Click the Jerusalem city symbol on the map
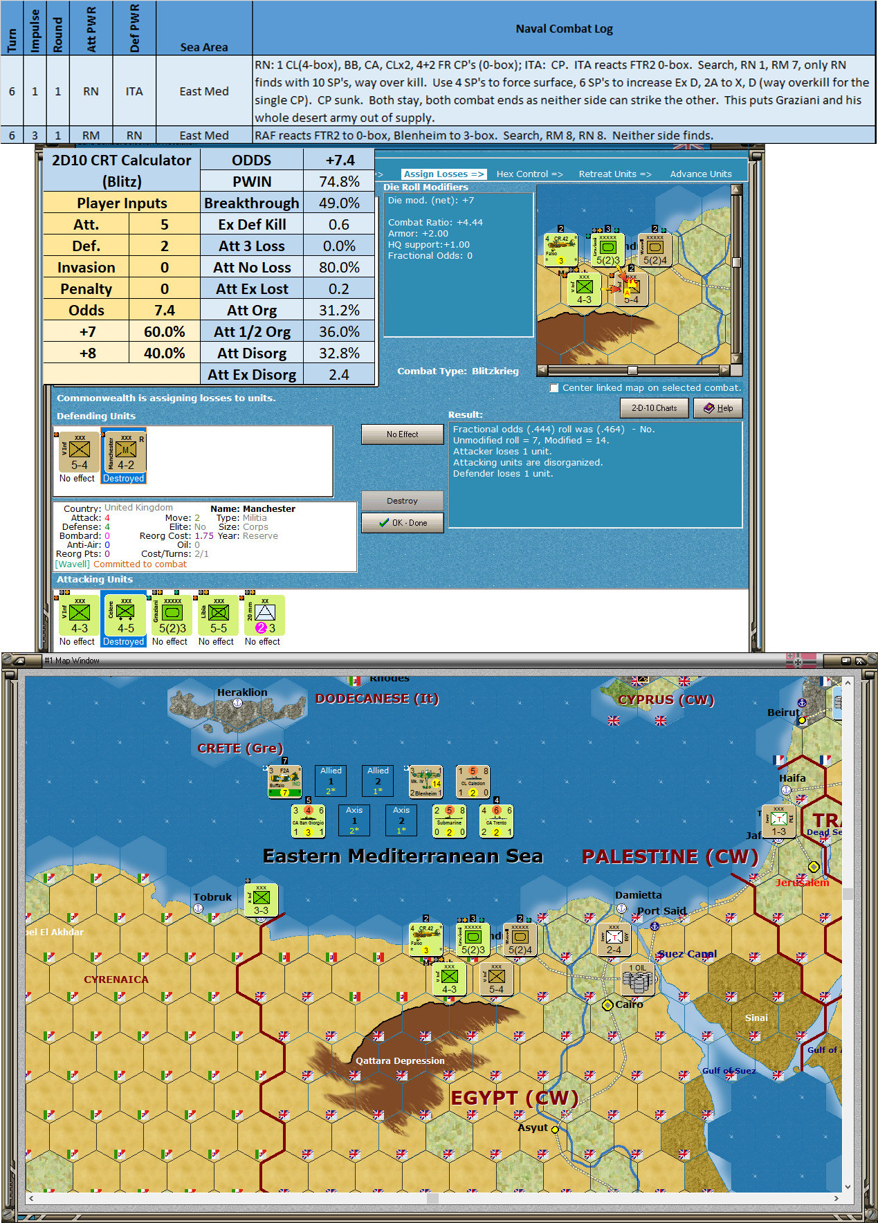878x1223 pixels. 814,867
